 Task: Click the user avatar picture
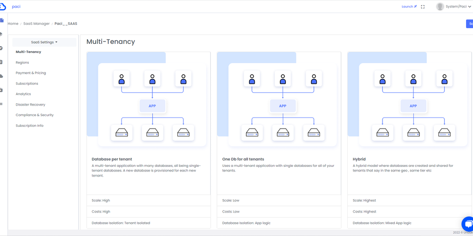(440, 6)
